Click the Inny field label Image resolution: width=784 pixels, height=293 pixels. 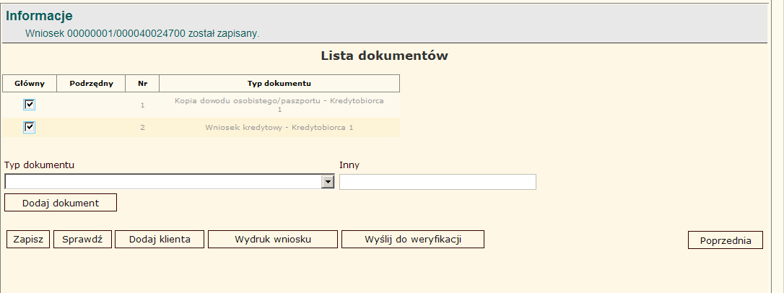pos(349,165)
